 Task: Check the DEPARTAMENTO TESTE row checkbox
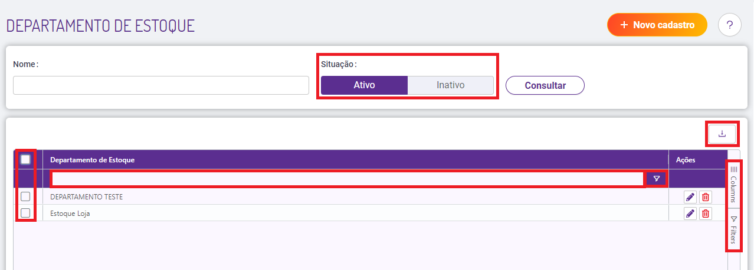(25, 196)
